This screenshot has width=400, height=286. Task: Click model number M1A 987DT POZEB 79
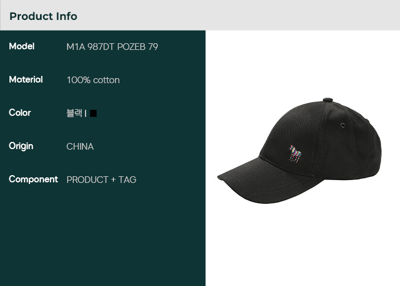coord(112,47)
